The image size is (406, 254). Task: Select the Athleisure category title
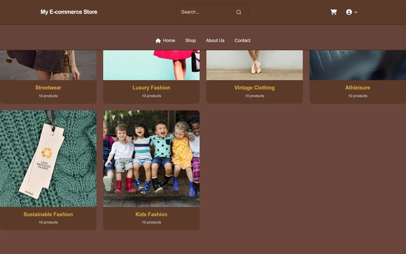click(x=358, y=88)
